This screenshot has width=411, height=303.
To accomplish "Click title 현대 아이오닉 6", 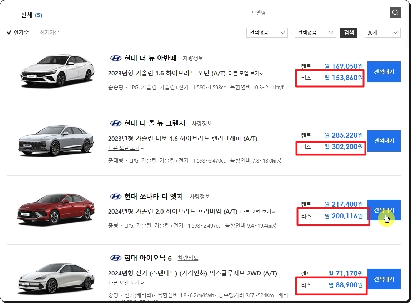I will (x=148, y=258).
